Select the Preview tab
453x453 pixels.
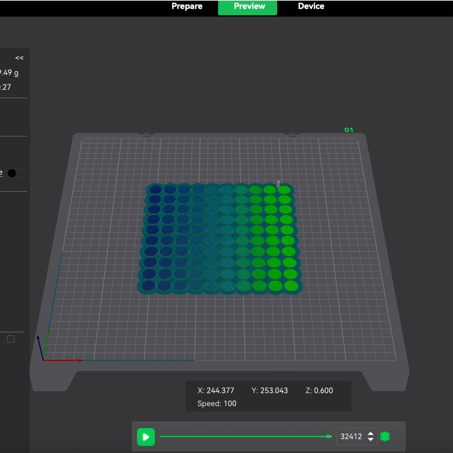pyautogui.click(x=249, y=6)
